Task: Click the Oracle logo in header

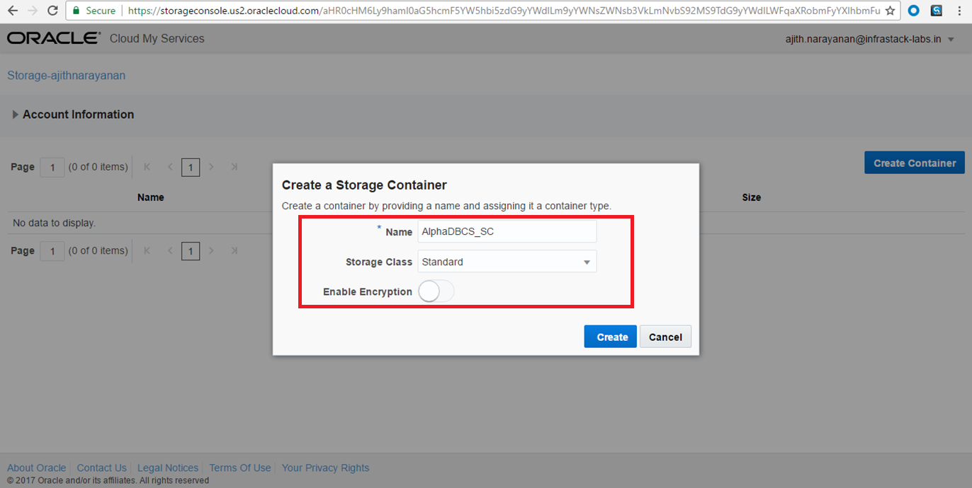Action: pos(54,38)
